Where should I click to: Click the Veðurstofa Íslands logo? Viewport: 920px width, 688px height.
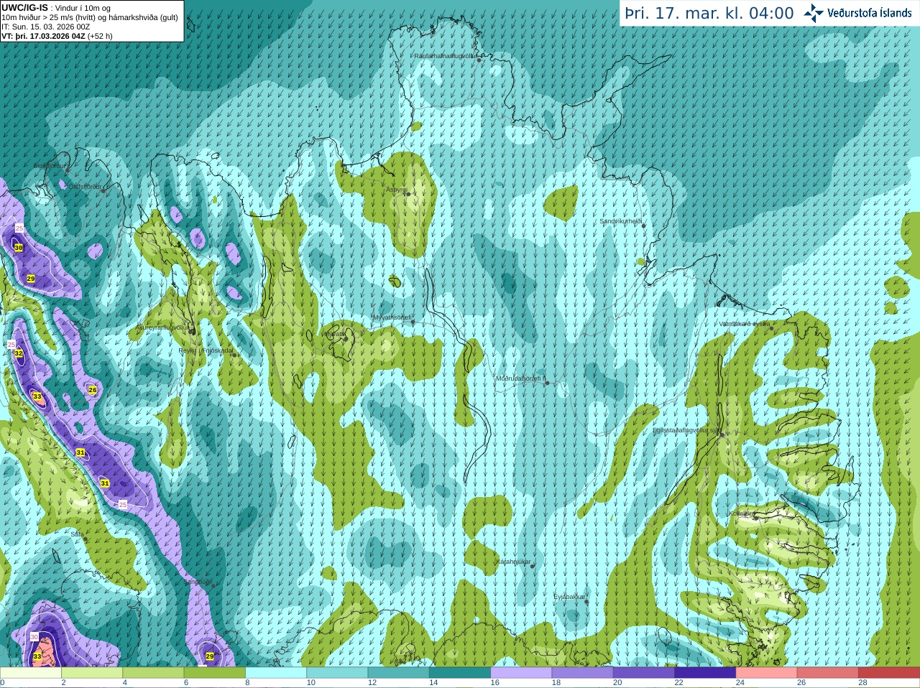pos(858,13)
